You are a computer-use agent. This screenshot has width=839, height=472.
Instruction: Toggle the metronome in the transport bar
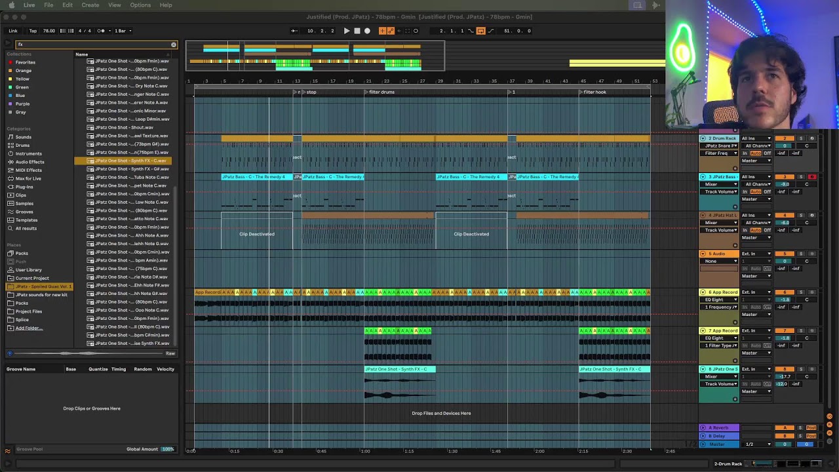click(101, 31)
